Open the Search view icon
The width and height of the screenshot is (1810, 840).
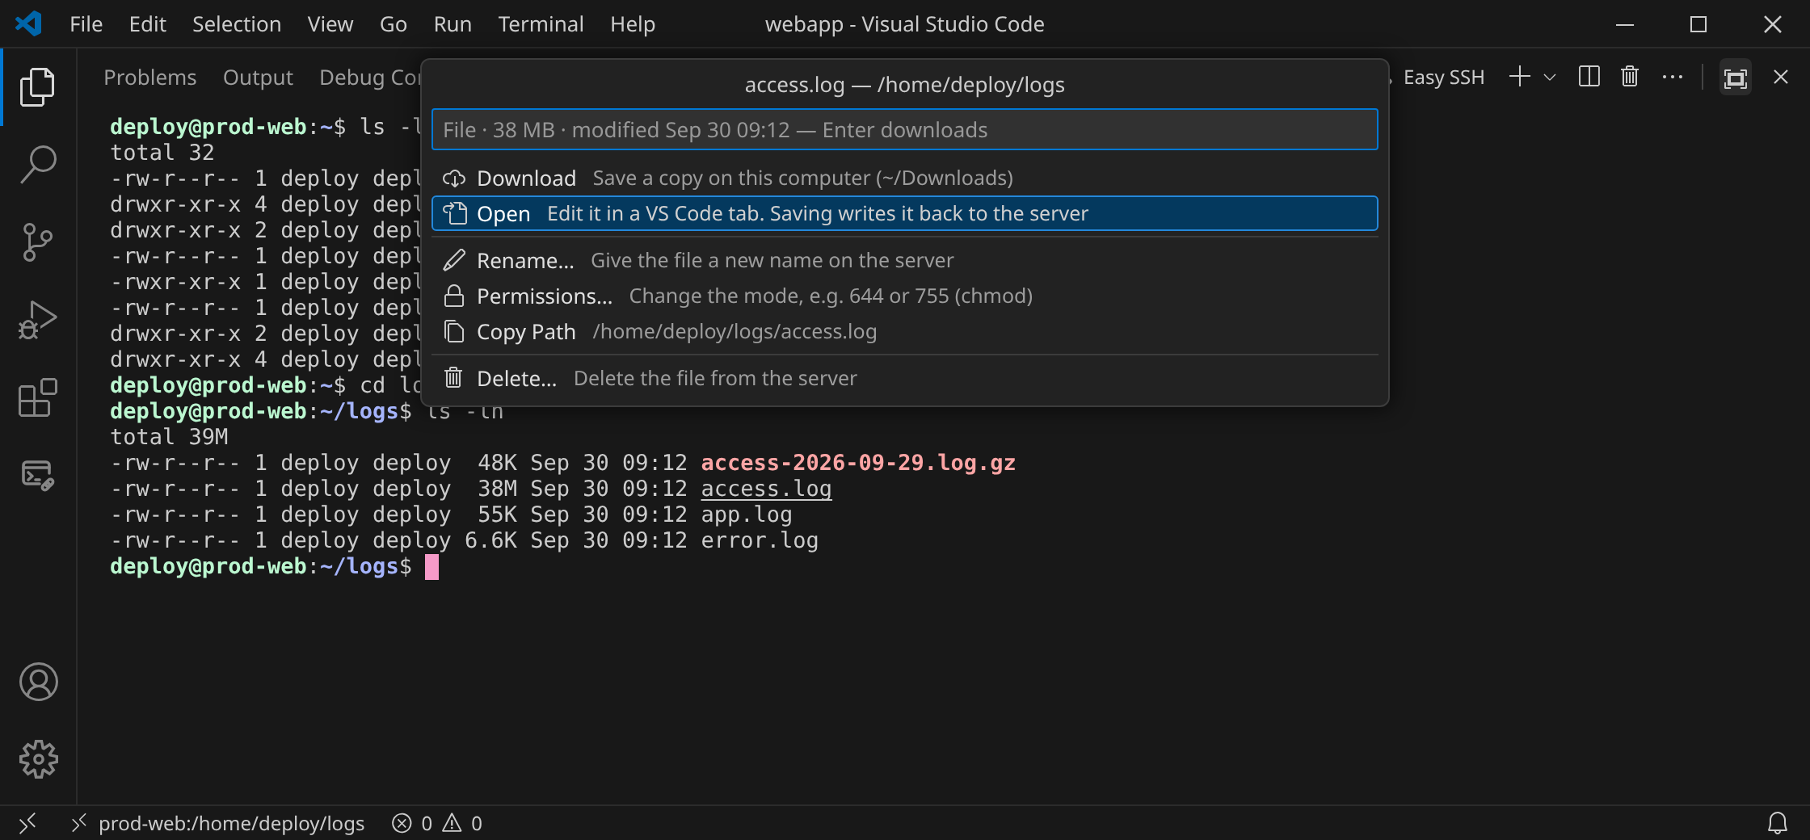pos(38,164)
